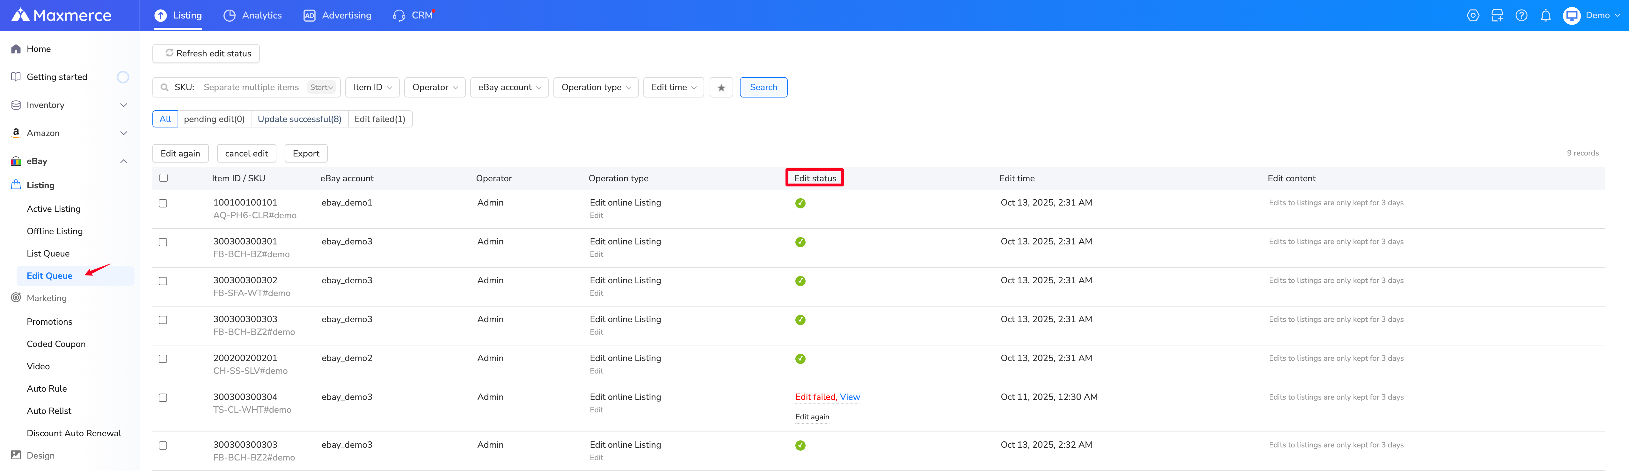
Task: Open notifications bell icon
Action: point(1545,15)
